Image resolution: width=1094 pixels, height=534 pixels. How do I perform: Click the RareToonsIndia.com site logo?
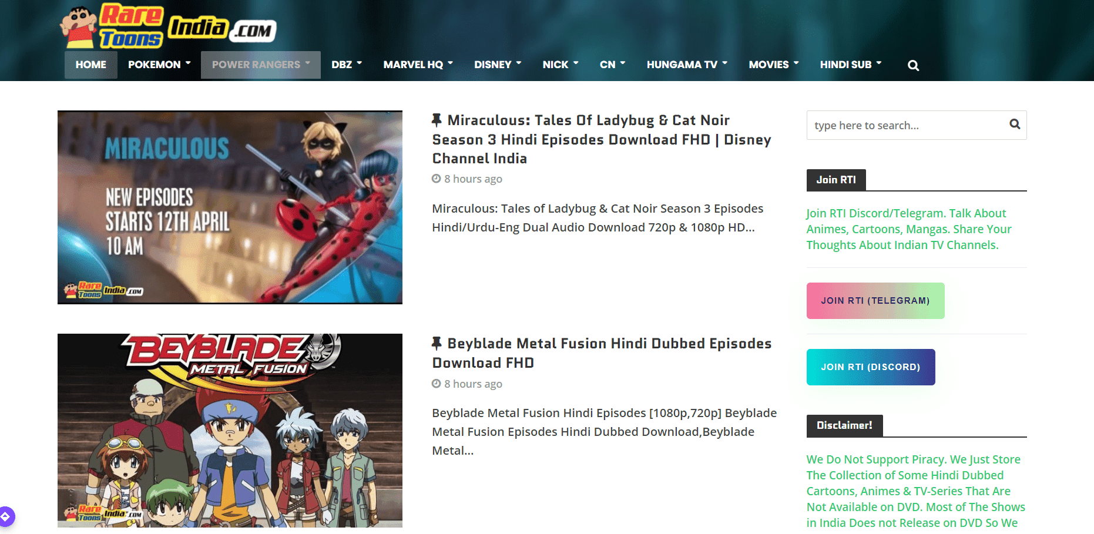pyautogui.click(x=168, y=26)
